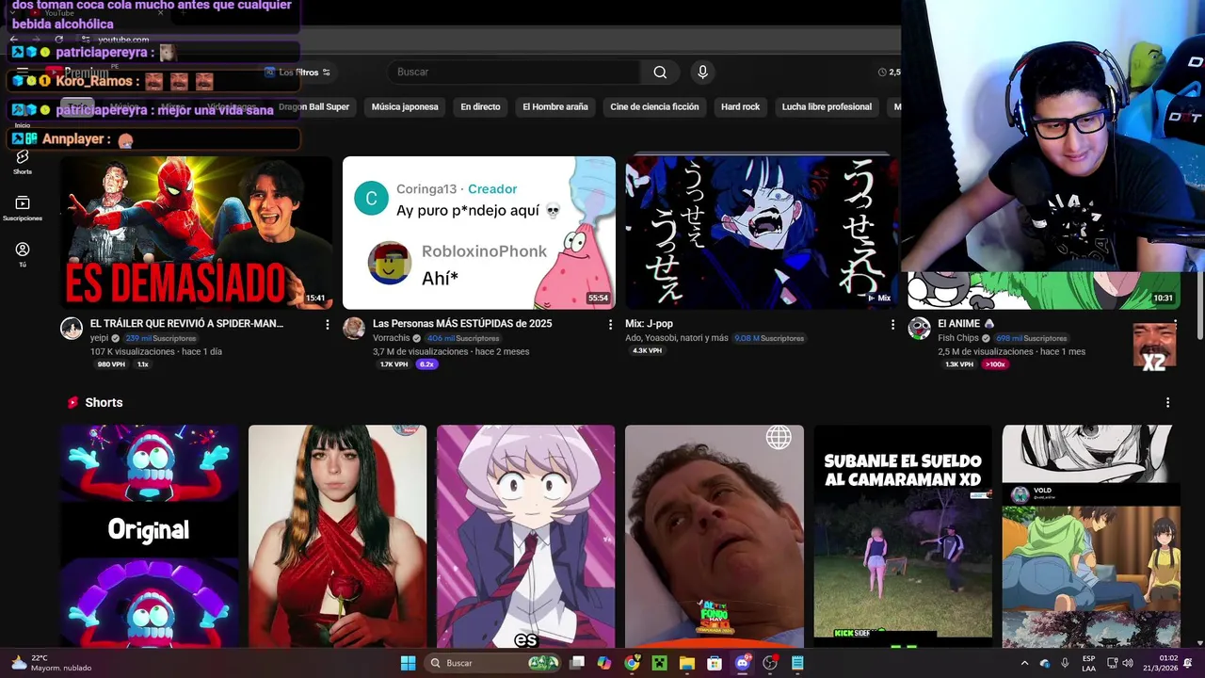1205x678 pixels.
Task: Go to the yeipi channel name link
Action: (99, 338)
